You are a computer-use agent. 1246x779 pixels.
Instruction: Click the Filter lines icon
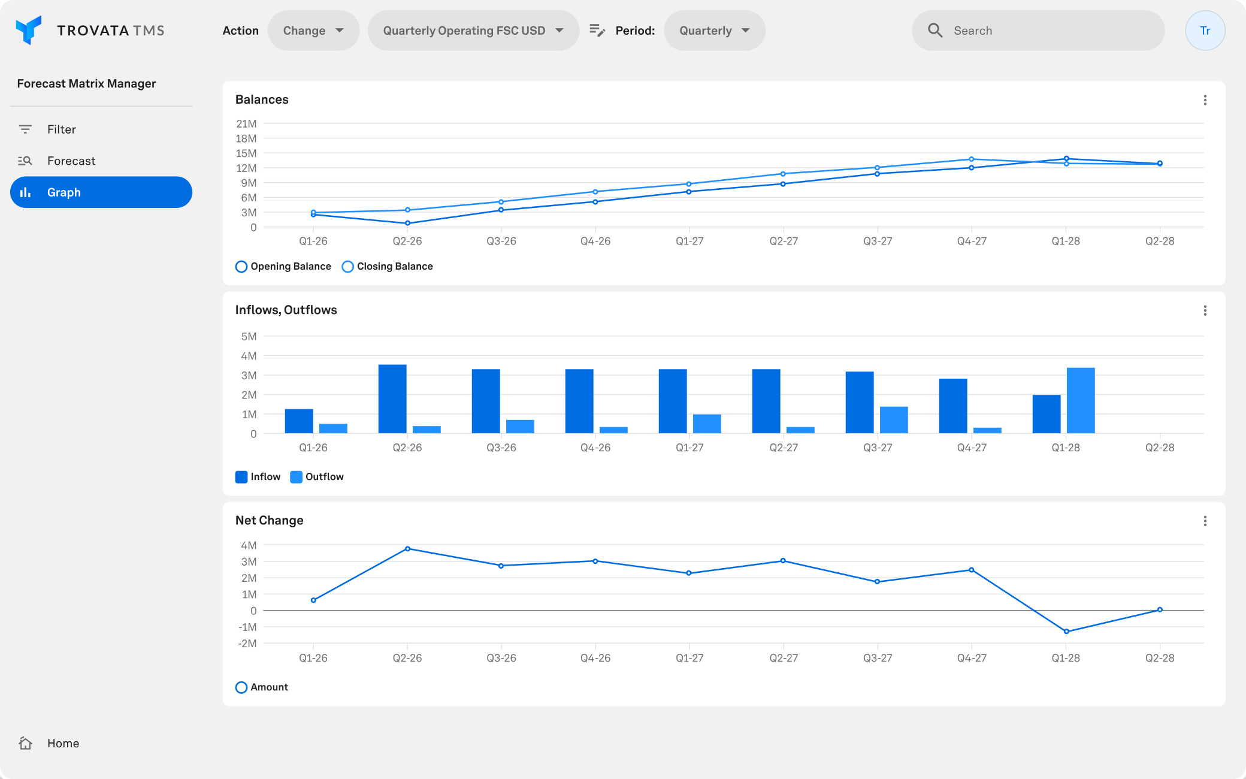pyautogui.click(x=25, y=129)
